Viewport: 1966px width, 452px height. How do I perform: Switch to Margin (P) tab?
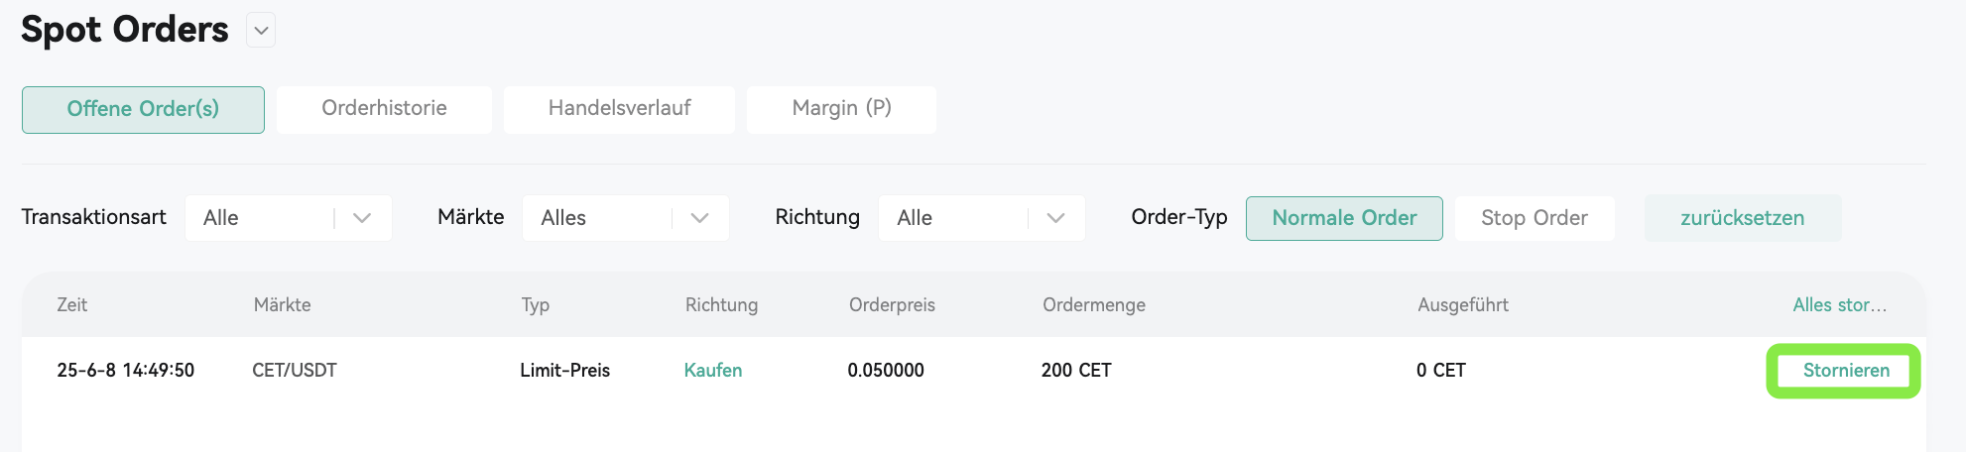point(841,109)
